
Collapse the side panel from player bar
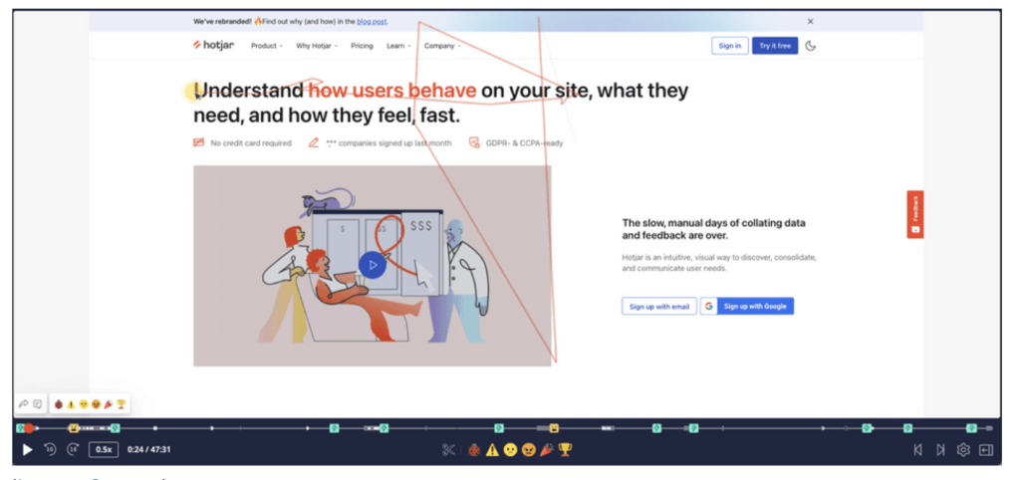click(x=986, y=450)
